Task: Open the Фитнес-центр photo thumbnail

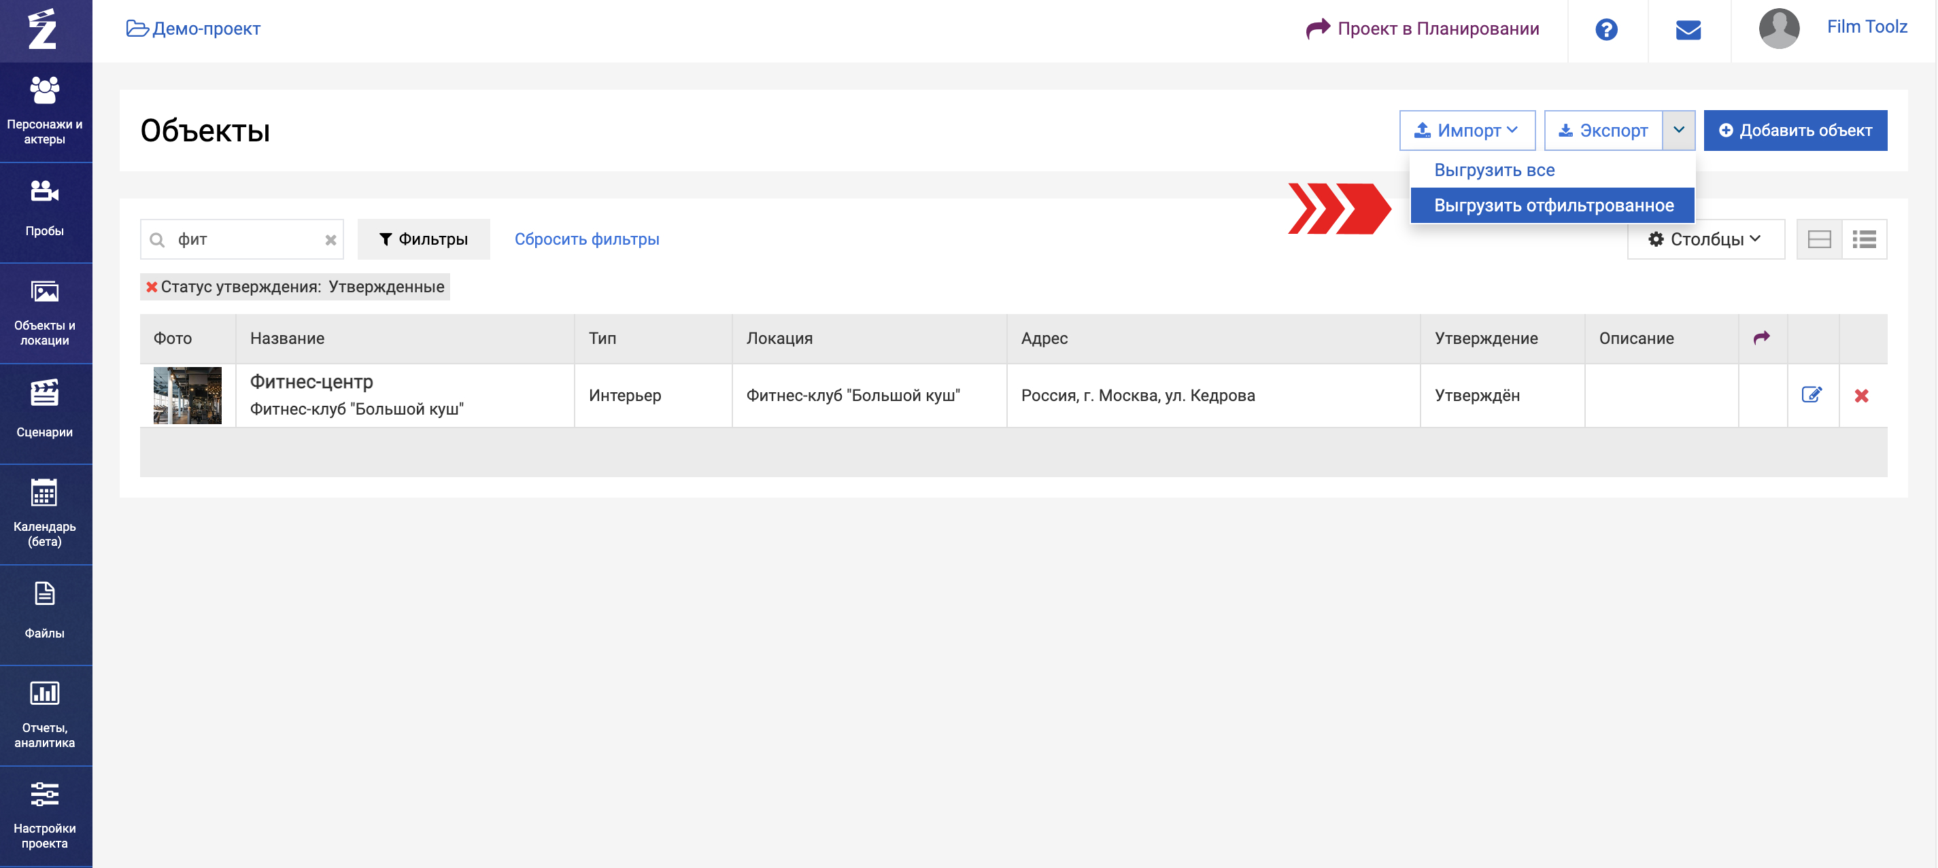Action: [187, 396]
